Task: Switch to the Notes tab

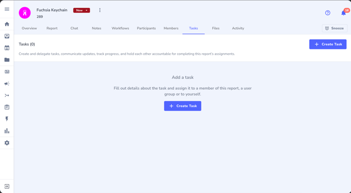Action: point(96,28)
